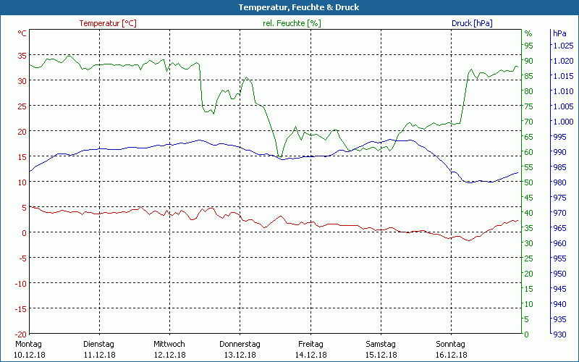This screenshot has height=362, width=579.
Task: Click the 'Dienstag' day label
Action: pyautogui.click(x=98, y=344)
